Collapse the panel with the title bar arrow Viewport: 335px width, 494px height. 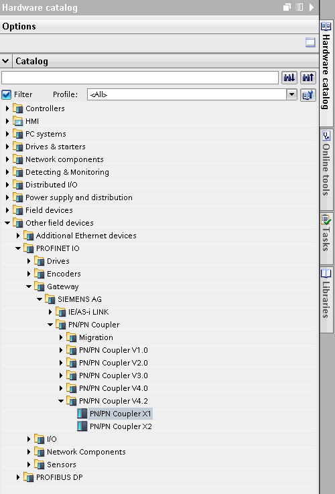pyautogui.click(x=312, y=7)
